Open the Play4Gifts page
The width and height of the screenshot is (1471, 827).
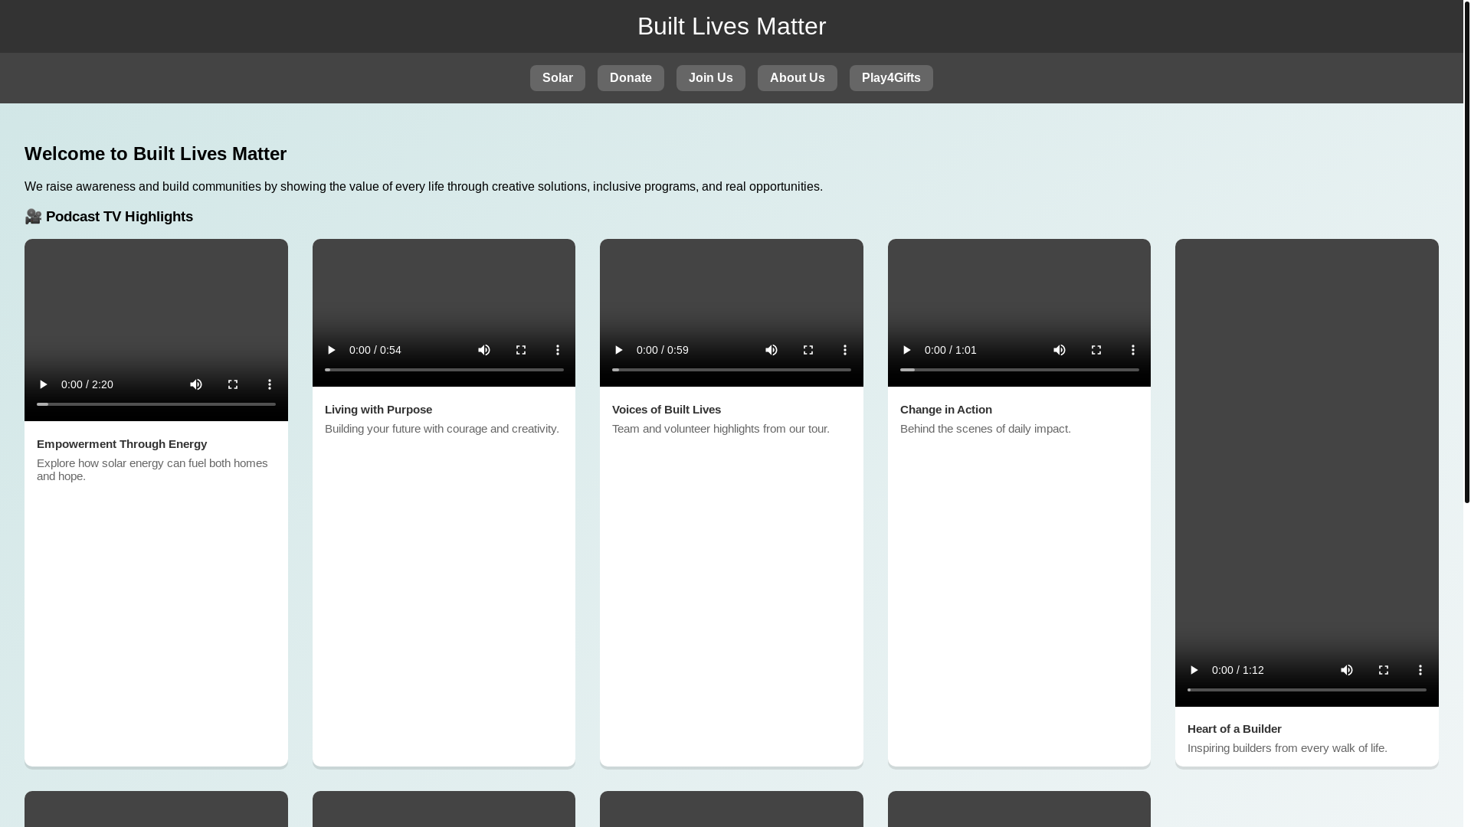click(x=891, y=78)
